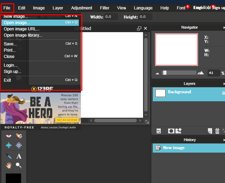Open layer styles icon
Viewport: 225px width, 183px height.
pyautogui.click(x=179, y=131)
